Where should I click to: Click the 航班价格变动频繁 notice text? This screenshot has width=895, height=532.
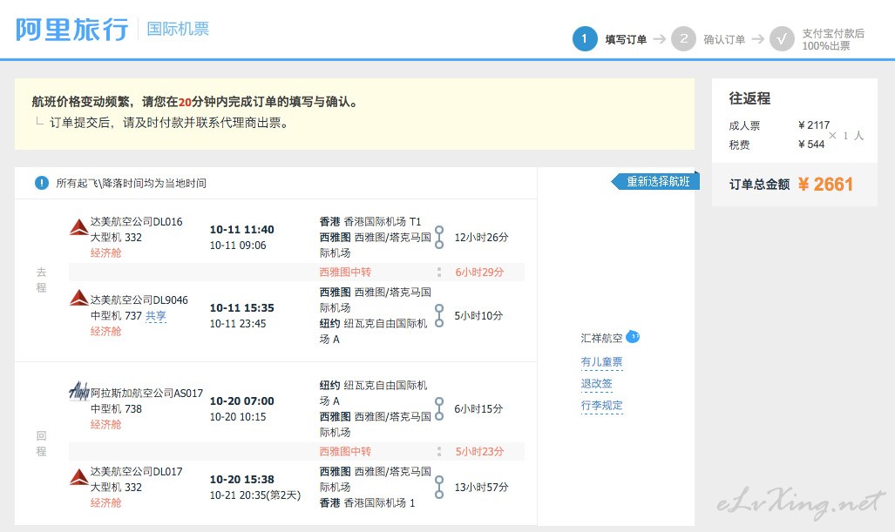coord(194,102)
